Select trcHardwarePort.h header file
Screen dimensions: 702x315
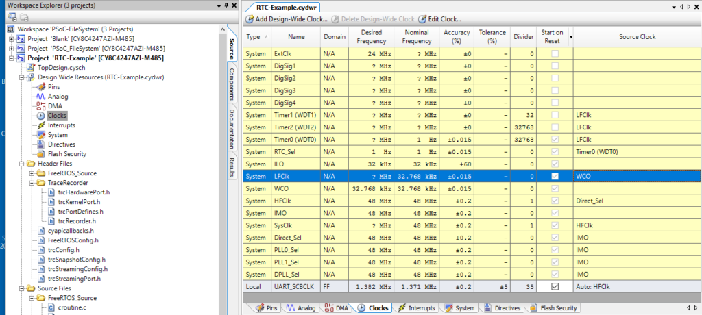pos(84,192)
